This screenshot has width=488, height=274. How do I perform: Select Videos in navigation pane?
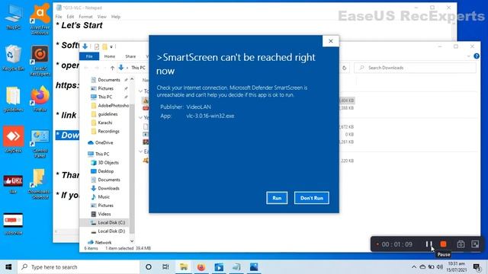click(x=104, y=214)
